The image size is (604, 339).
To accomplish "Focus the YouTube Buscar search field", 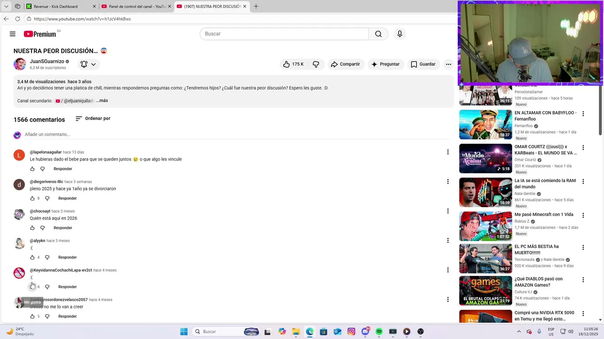I will click(x=284, y=34).
